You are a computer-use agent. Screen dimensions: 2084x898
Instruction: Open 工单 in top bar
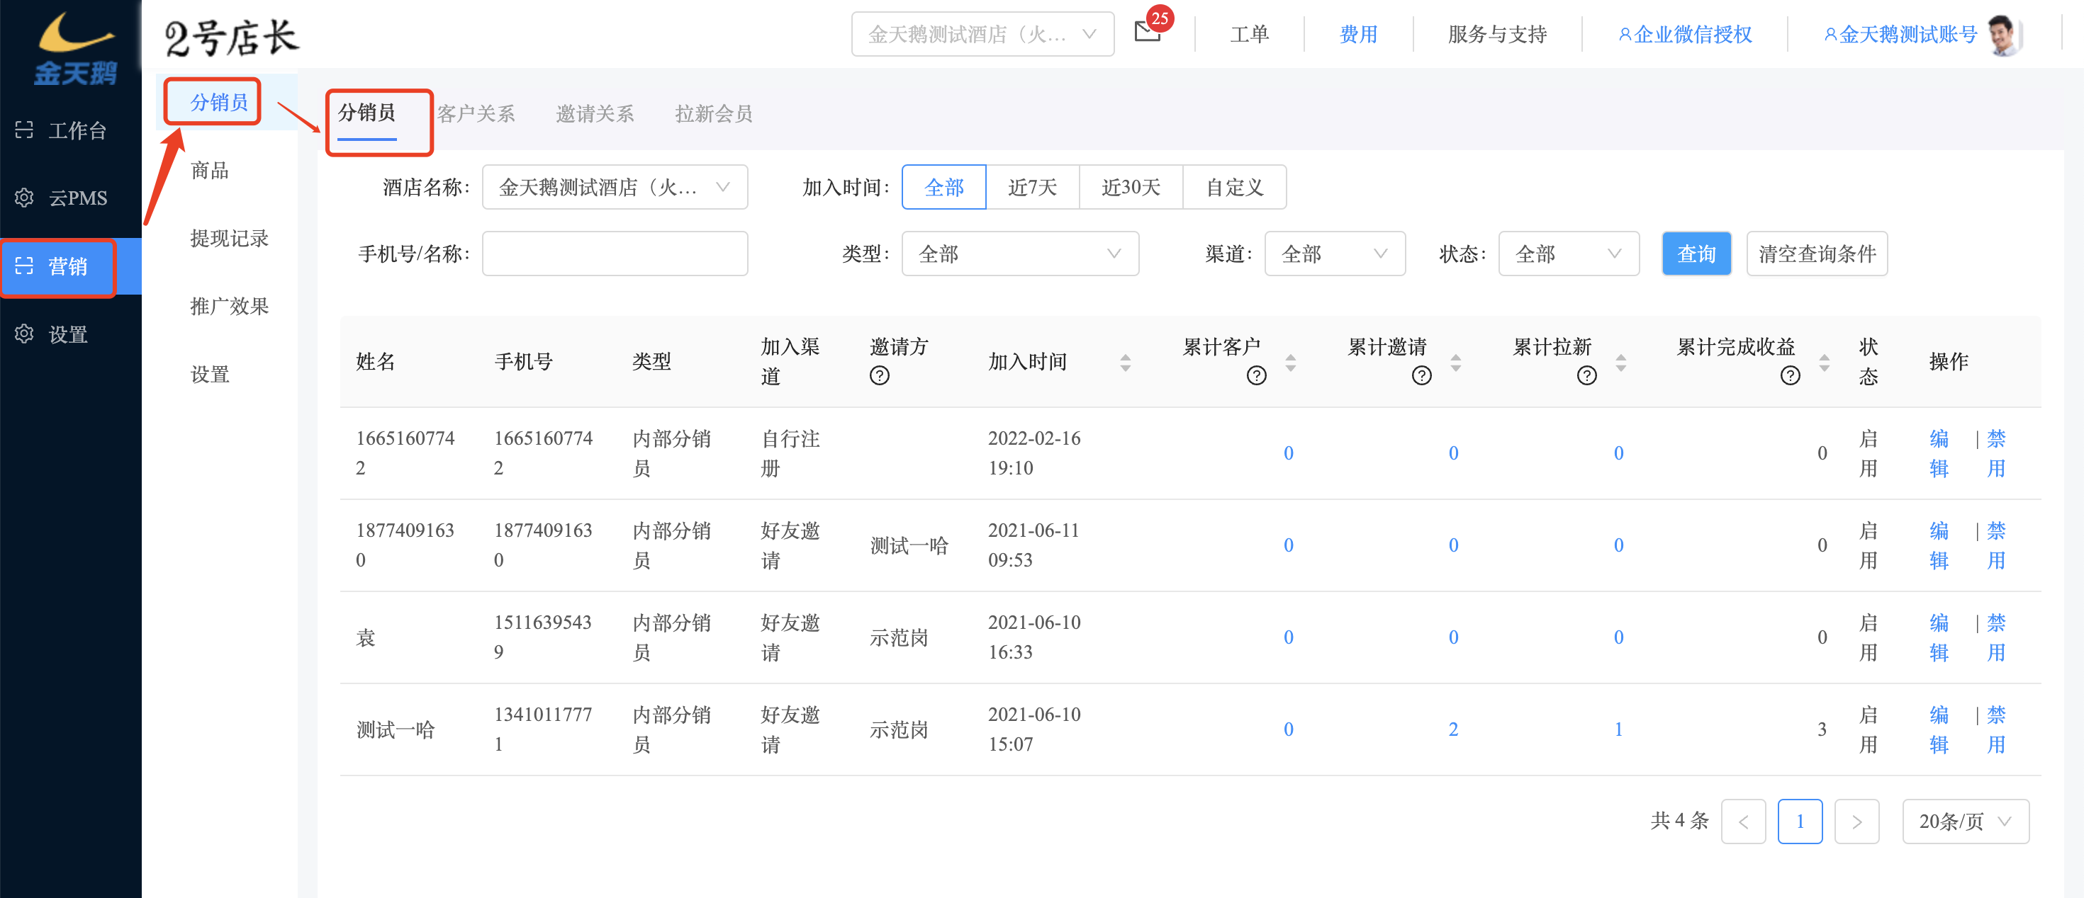pos(1249,34)
